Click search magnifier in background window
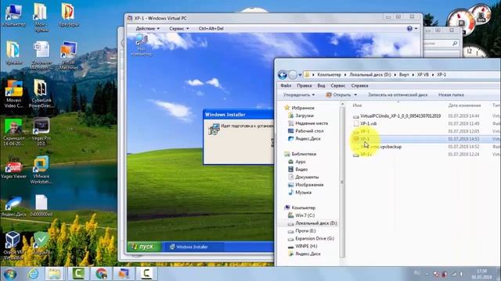Viewport: 501px width, 281px height. coord(455,43)
